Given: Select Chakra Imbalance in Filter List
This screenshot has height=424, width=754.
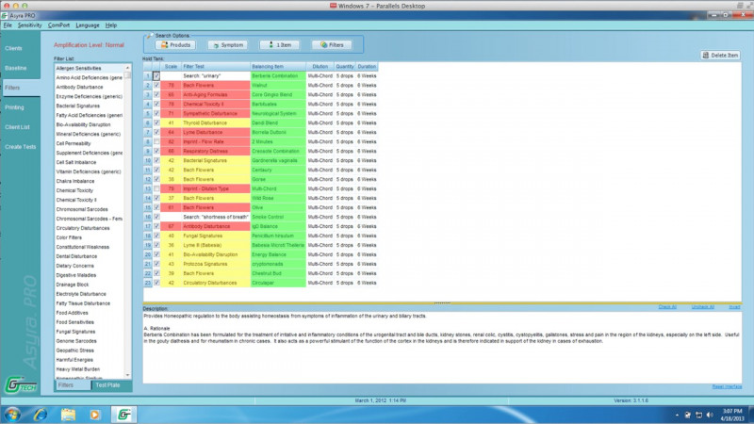Looking at the screenshot, I should coord(90,181).
